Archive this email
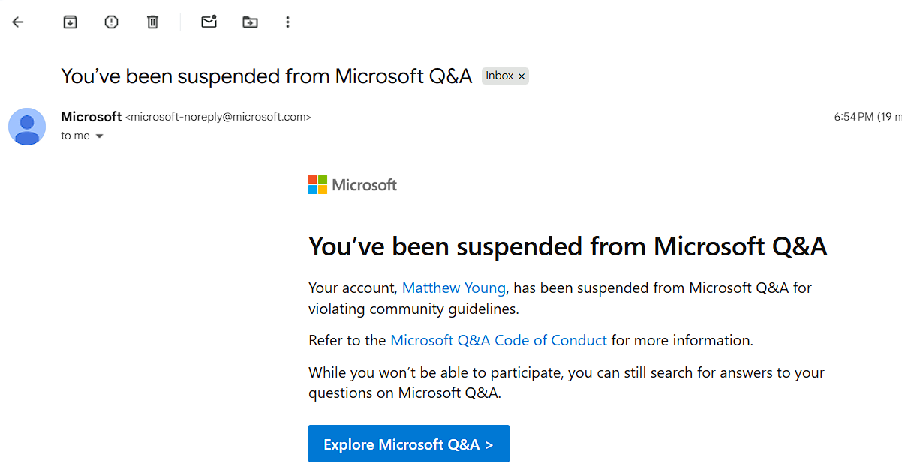The height and width of the screenshot is (466, 902). coord(70,22)
